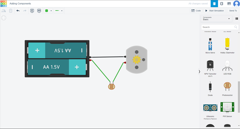Image resolution: width=240 pixels, height=129 pixels.
Task: Undo the last action
Action: pos(18,11)
